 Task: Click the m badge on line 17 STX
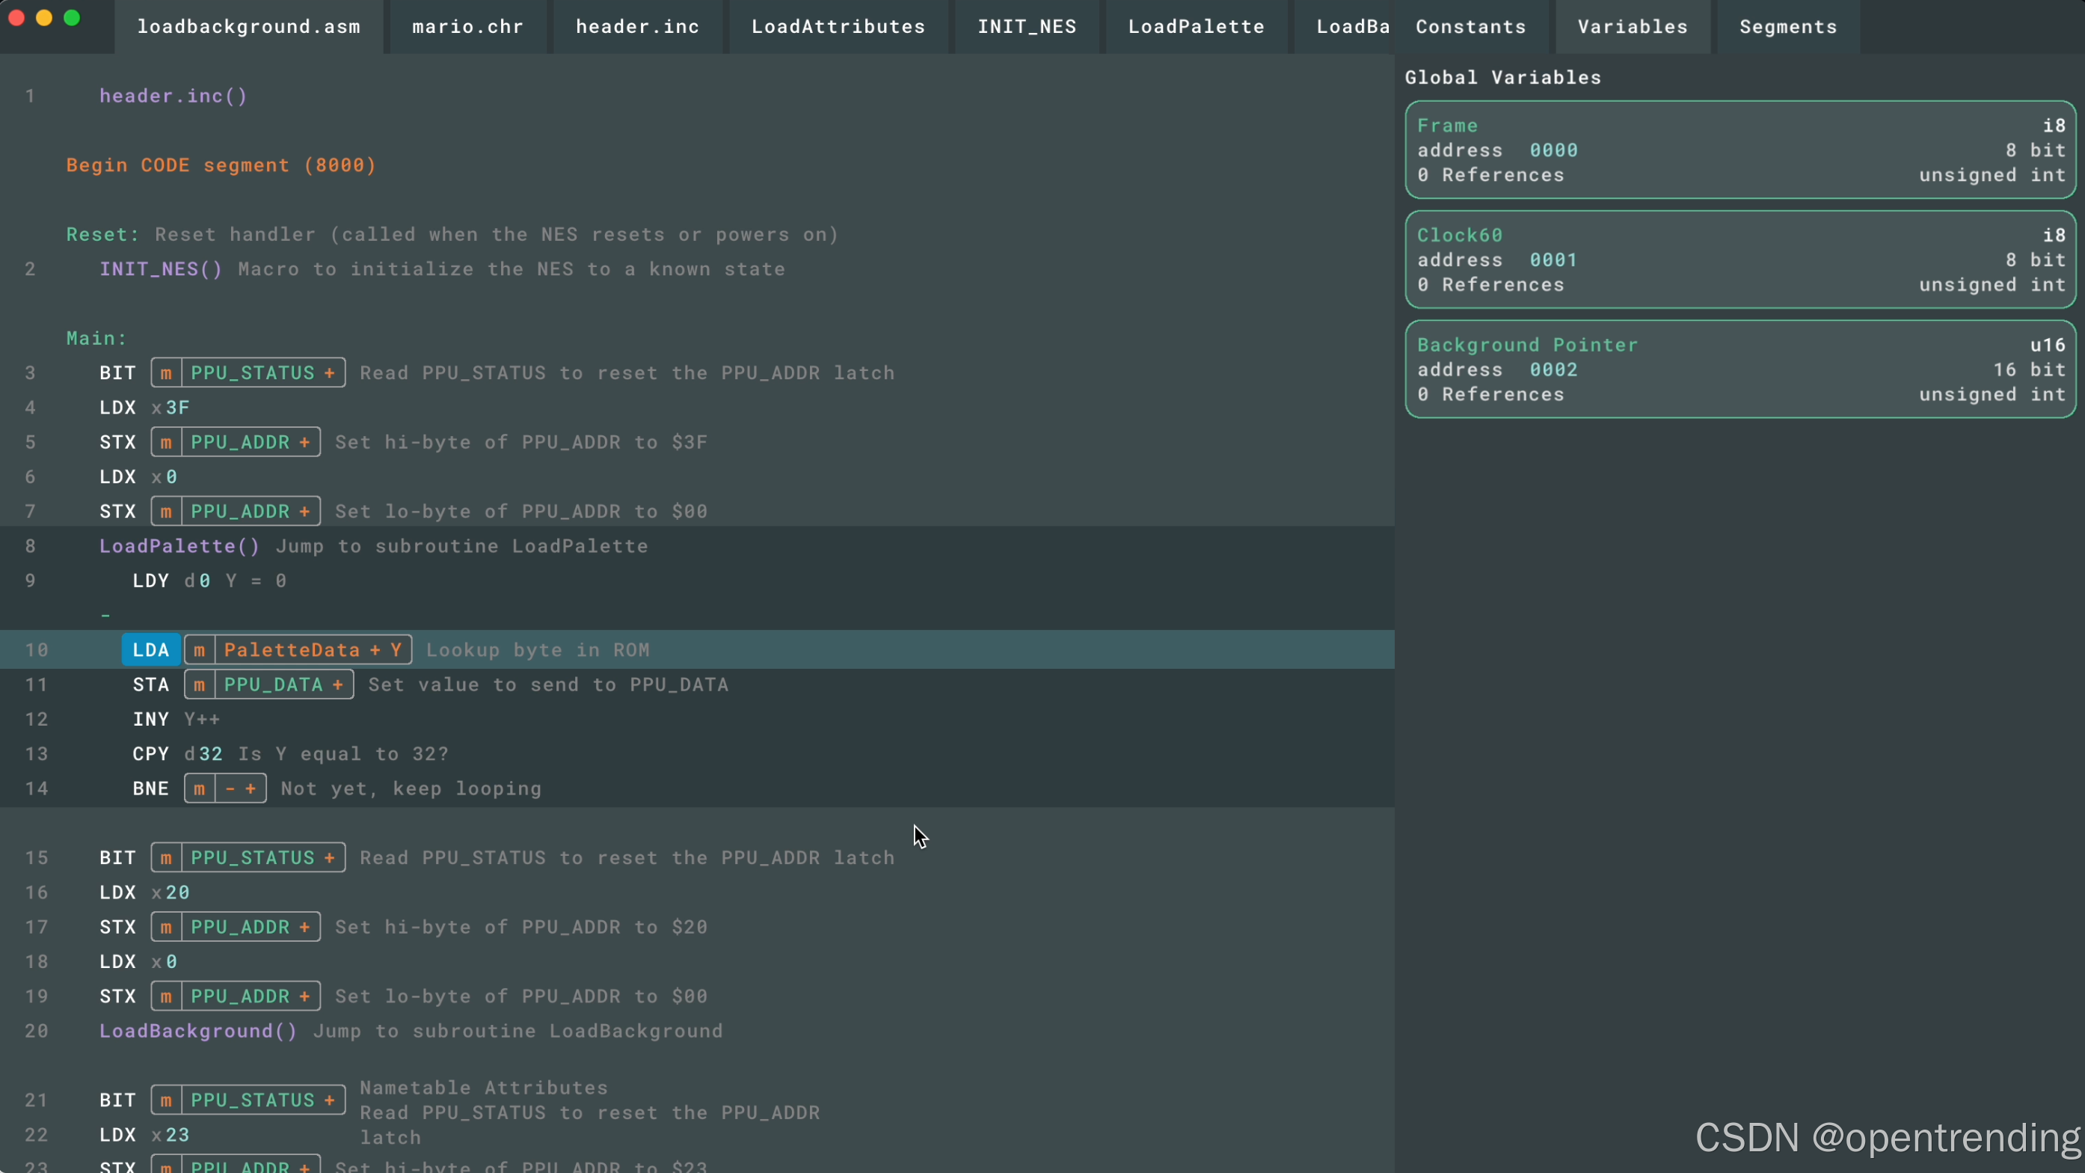pyautogui.click(x=166, y=928)
